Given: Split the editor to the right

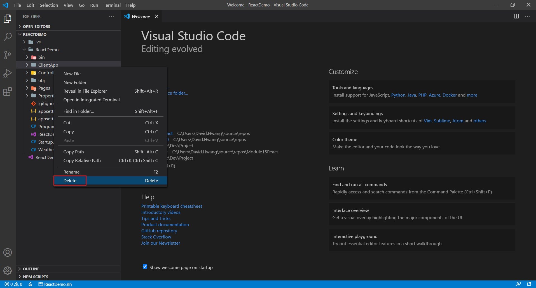Looking at the screenshot, I should [516, 16].
